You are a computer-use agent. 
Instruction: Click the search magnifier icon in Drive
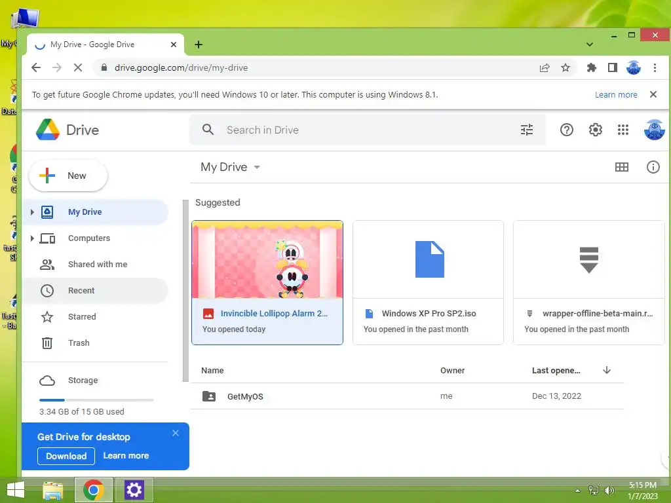click(208, 130)
